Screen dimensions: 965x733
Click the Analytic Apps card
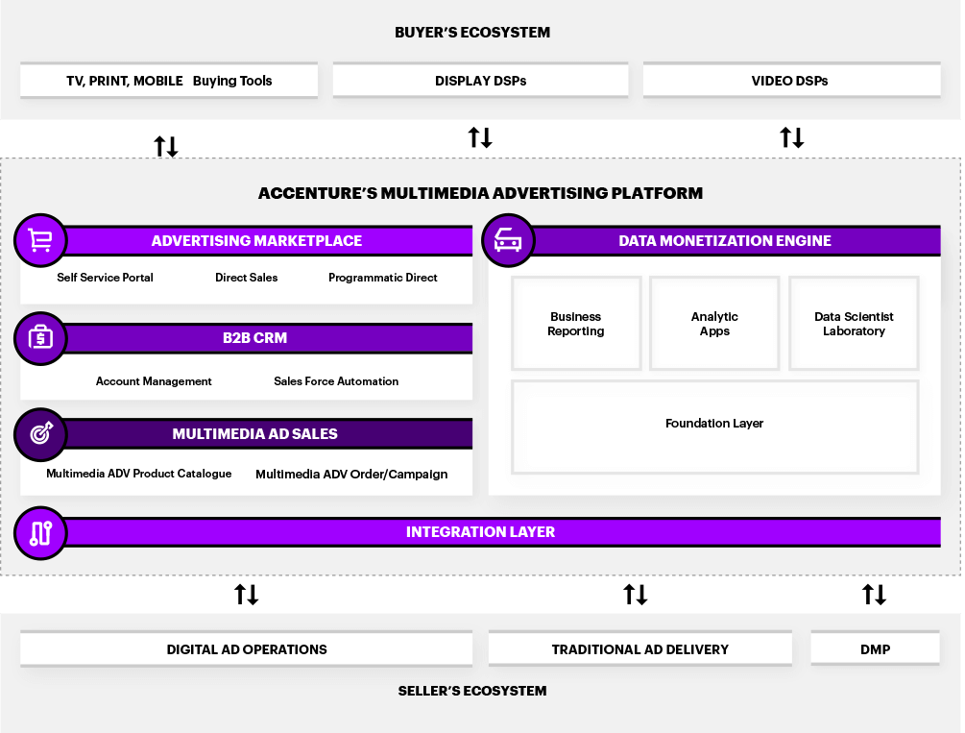coord(714,323)
